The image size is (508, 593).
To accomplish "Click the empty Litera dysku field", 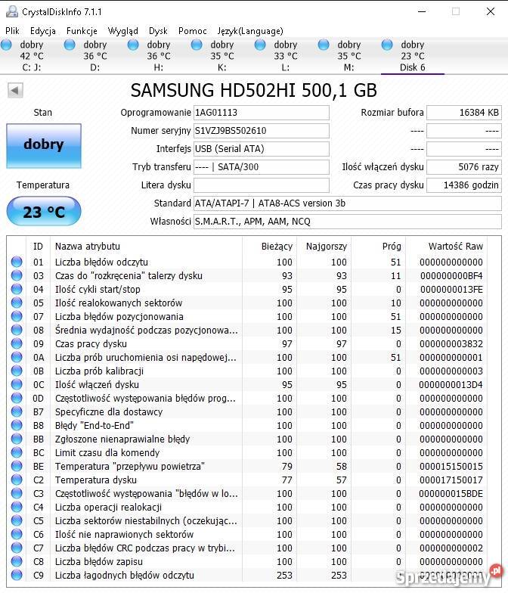I will coord(262,185).
